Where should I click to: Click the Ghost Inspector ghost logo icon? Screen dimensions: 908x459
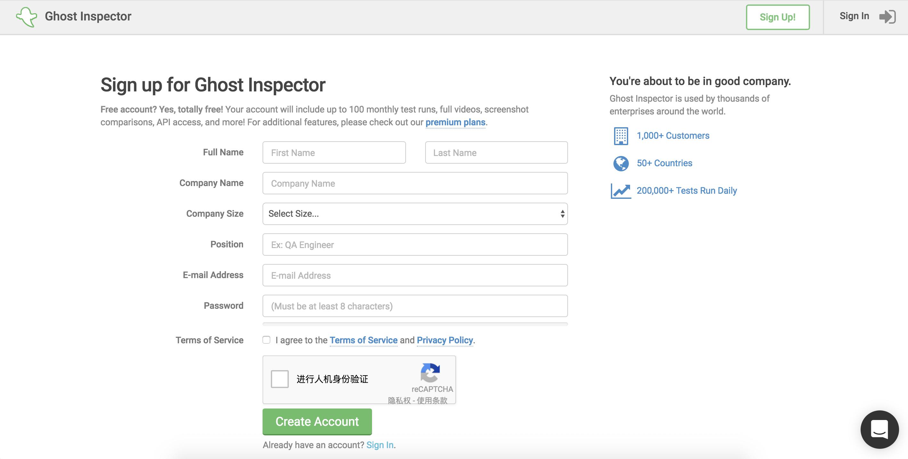coord(27,17)
